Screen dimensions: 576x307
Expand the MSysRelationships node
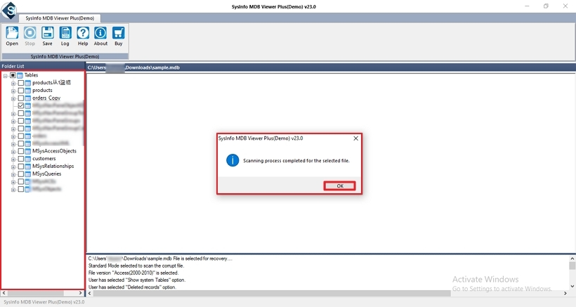pos(13,167)
